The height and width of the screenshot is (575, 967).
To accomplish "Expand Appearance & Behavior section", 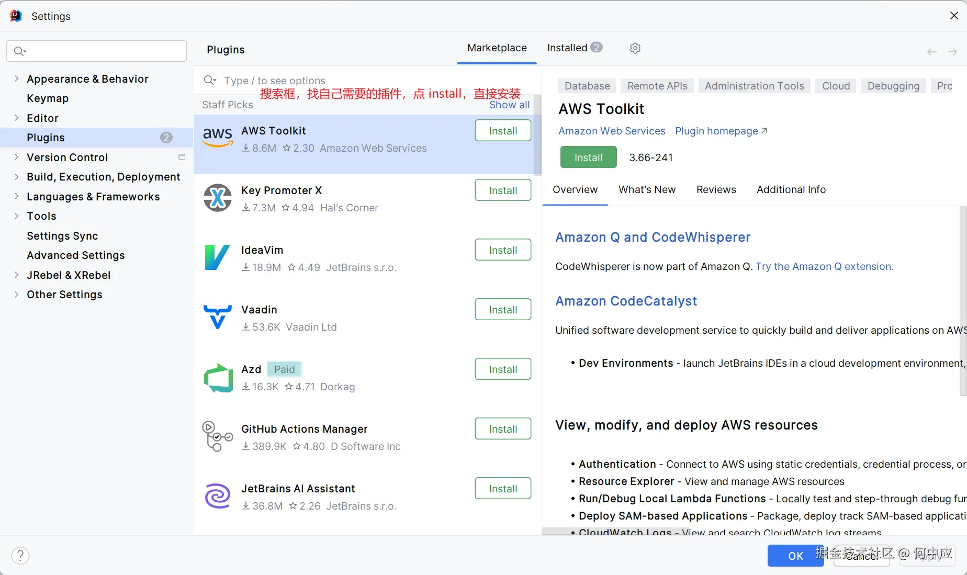I will click(16, 78).
